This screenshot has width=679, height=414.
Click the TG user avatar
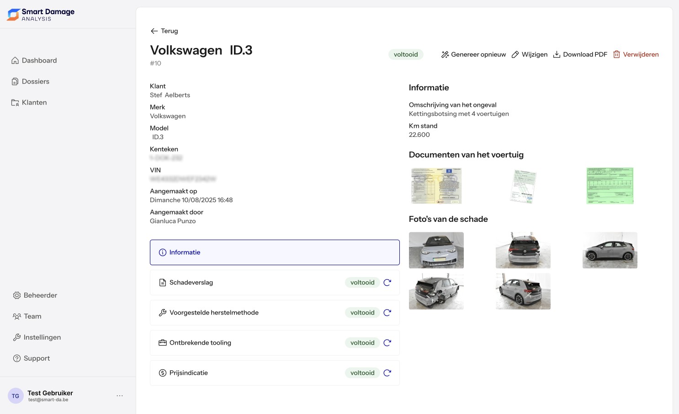pyautogui.click(x=16, y=396)
